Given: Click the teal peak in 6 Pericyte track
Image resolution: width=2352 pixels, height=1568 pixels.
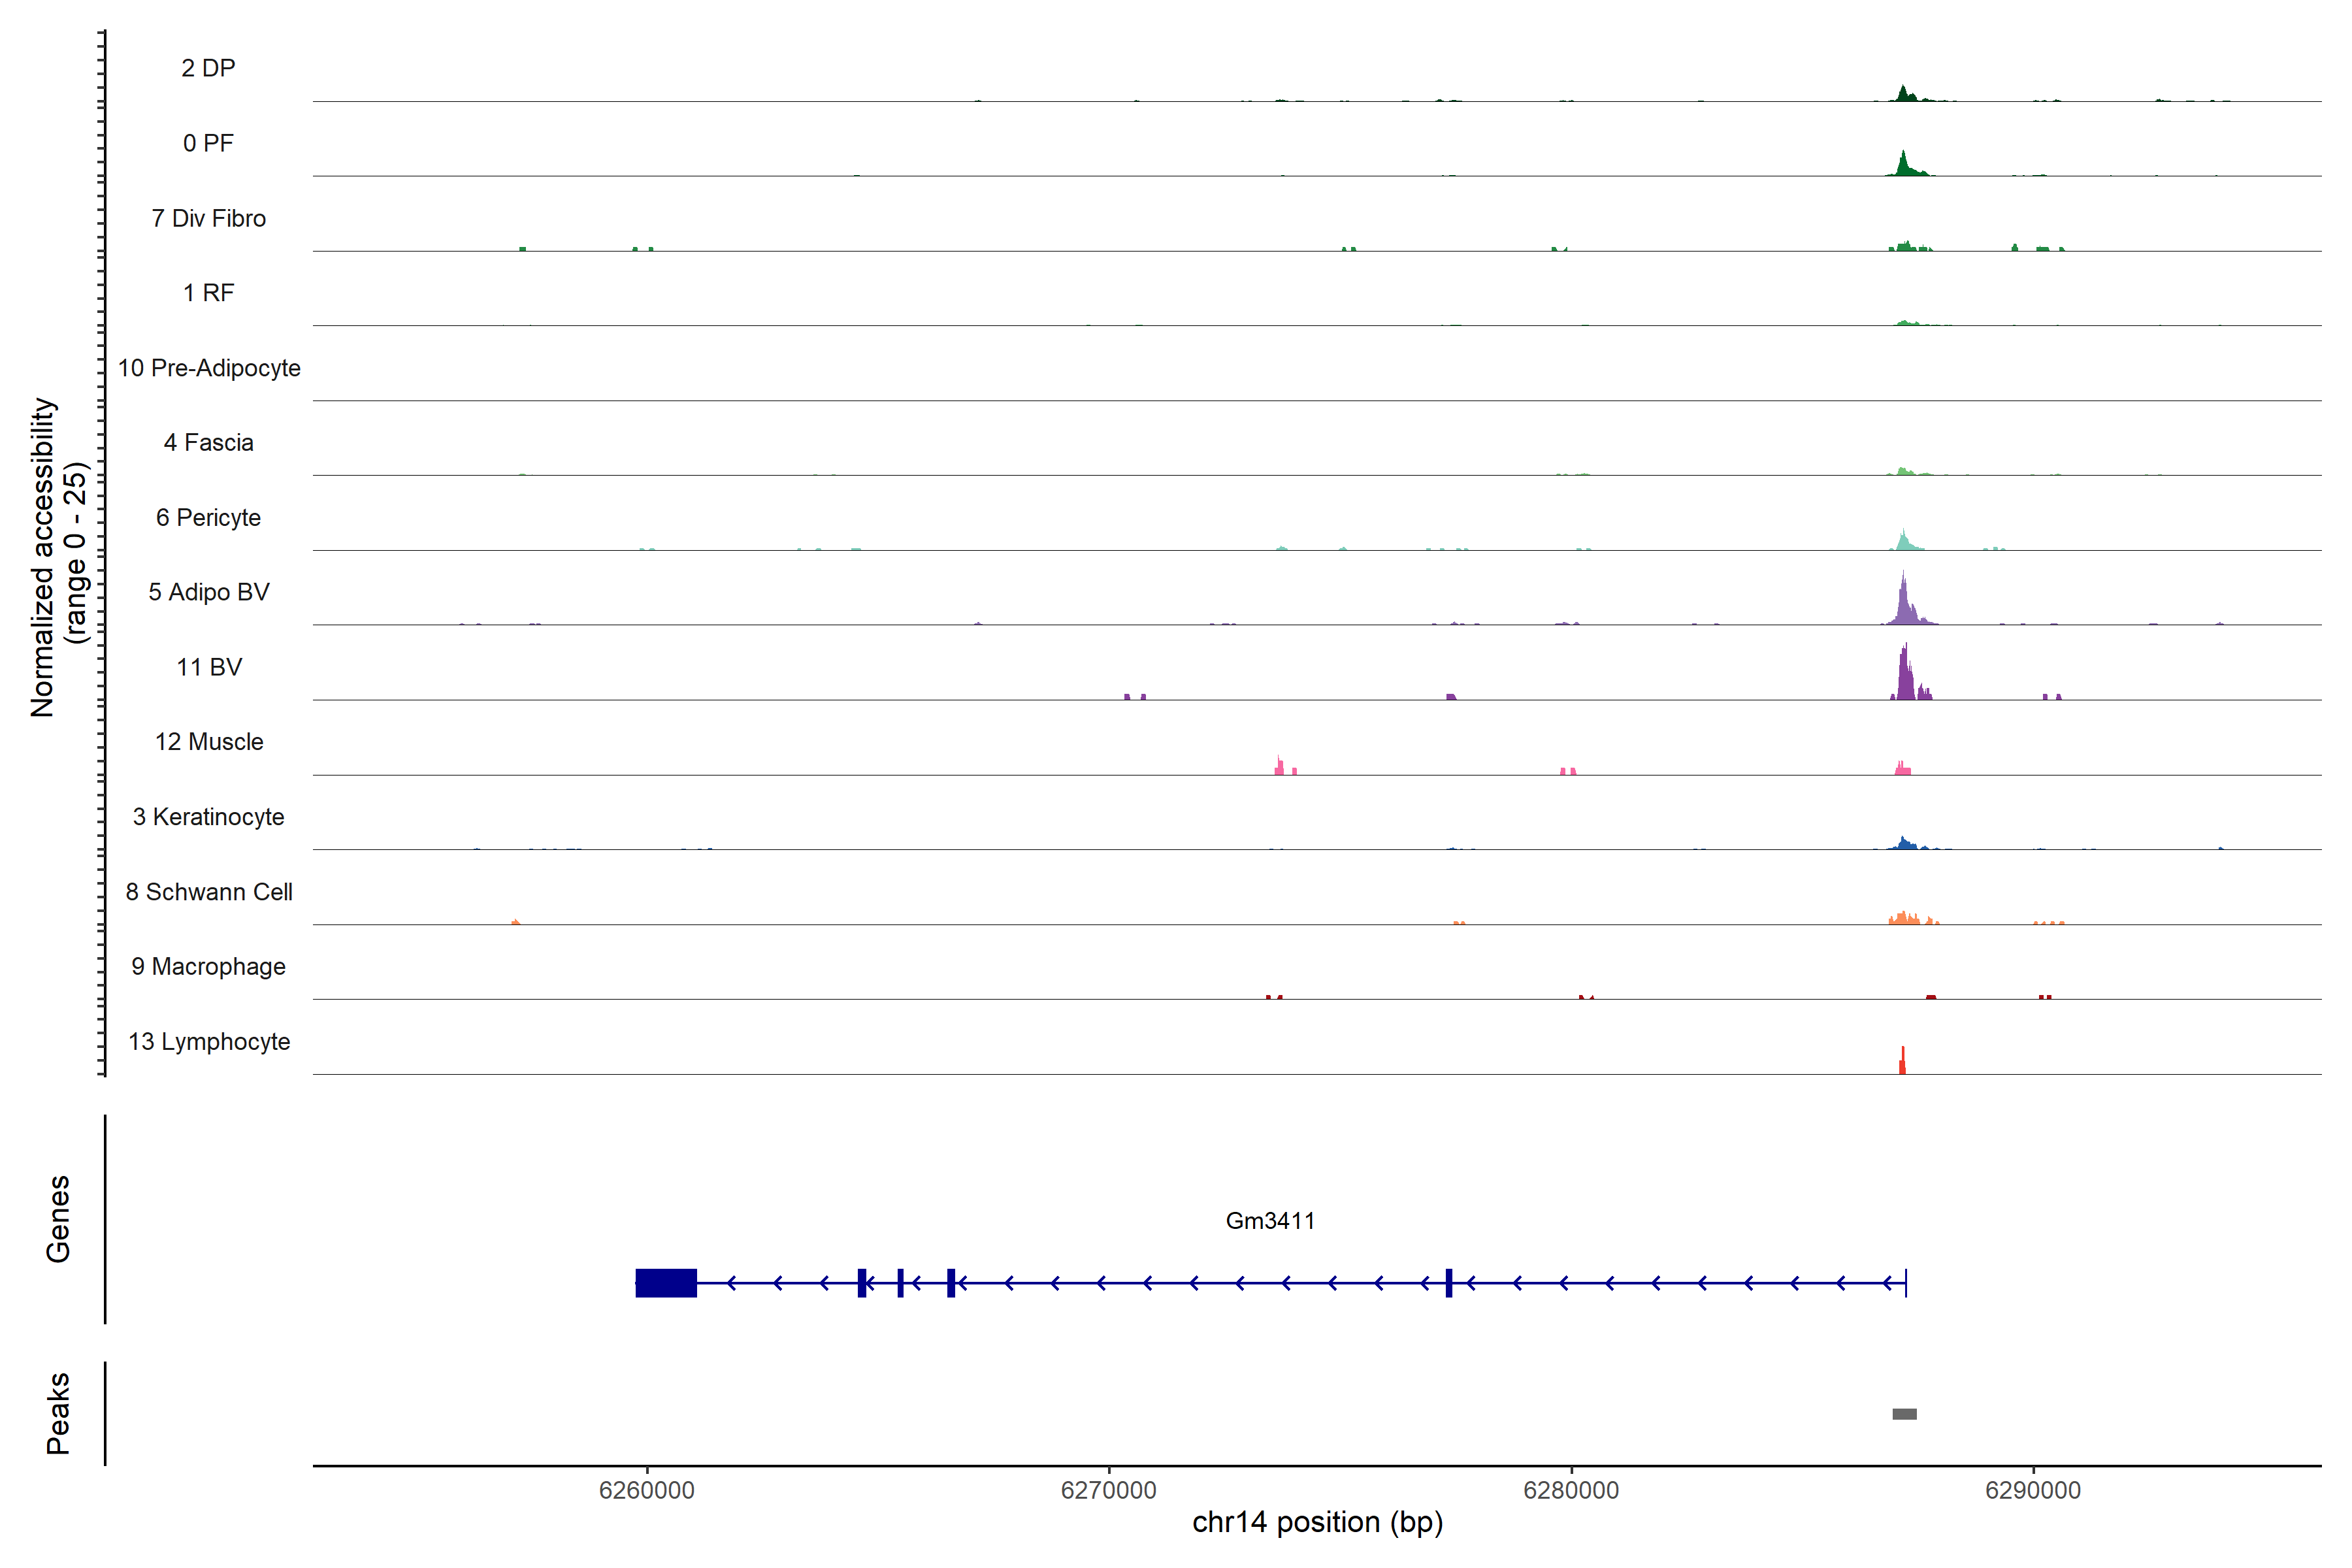Looking at the screenshot, I should (1904, 541).
